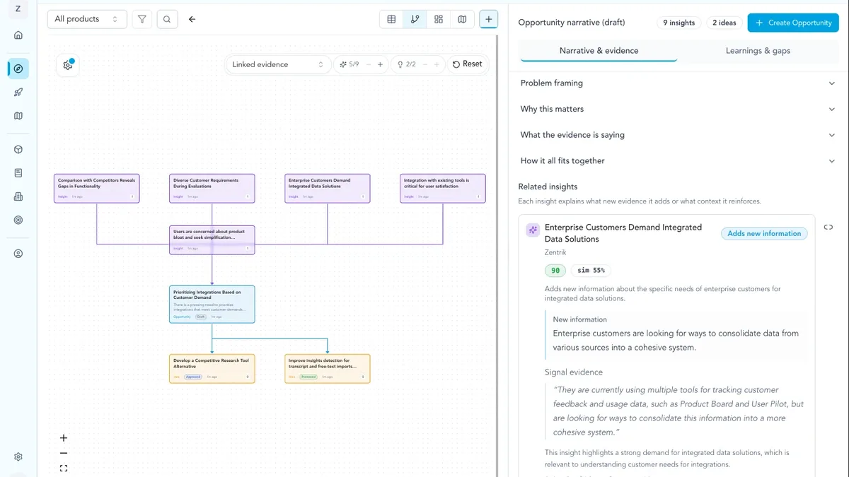Click Enterprise Customers Demand insight title in panel
Image resolution: width=849 pixels, height=477 pixels.
click(623, 233)
